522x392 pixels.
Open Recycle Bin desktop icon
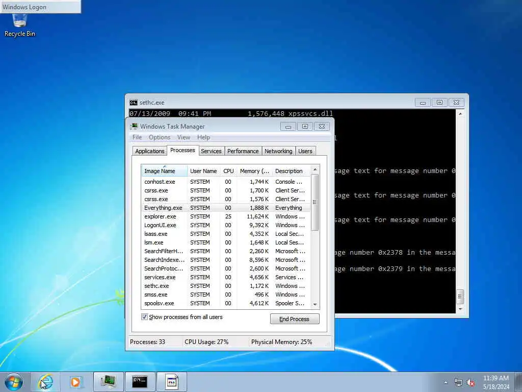click(x=20, y=25)
